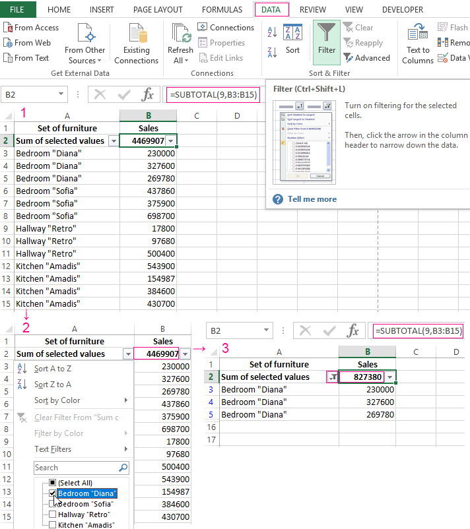
Task: Switch to the FORMULAS tab
Action: point(222,10)
